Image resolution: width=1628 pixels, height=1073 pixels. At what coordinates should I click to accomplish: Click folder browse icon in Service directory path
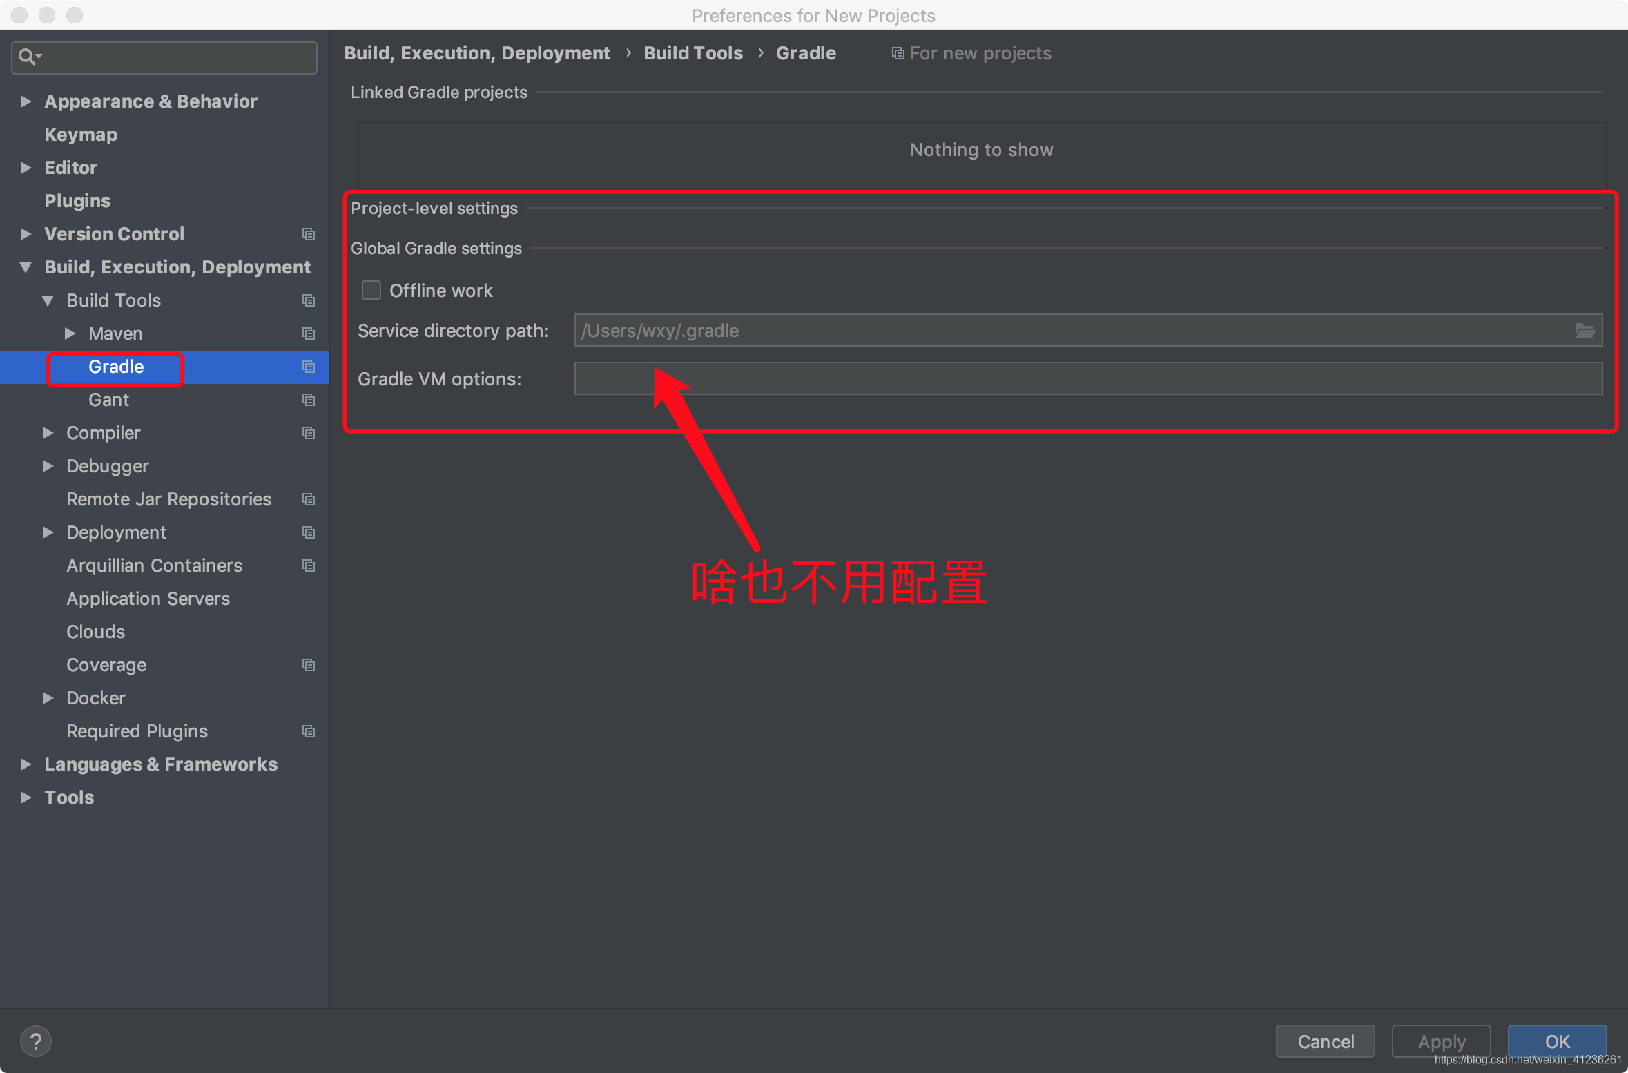(1584, 331)
